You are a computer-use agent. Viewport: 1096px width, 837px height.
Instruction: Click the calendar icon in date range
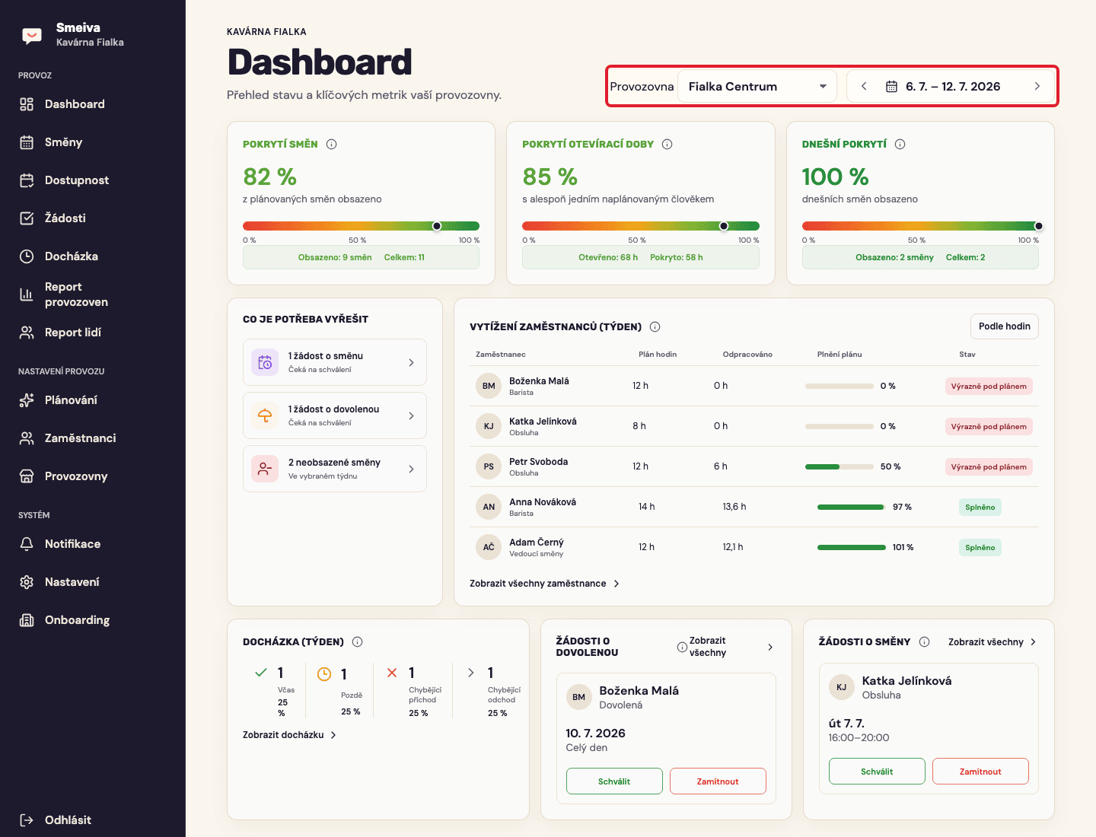(891, 87)
